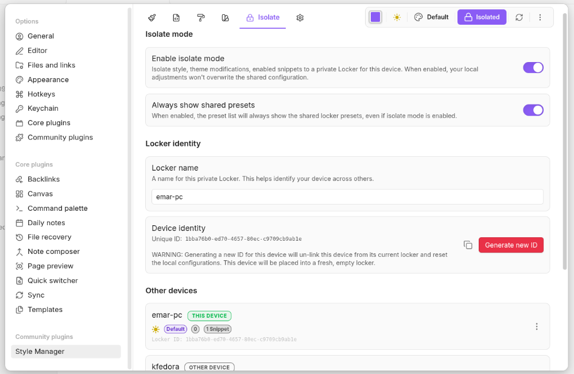This screenshot has width=574, height=374.
Task: Click the emar-pc Locker ID text
Action: 224,340
